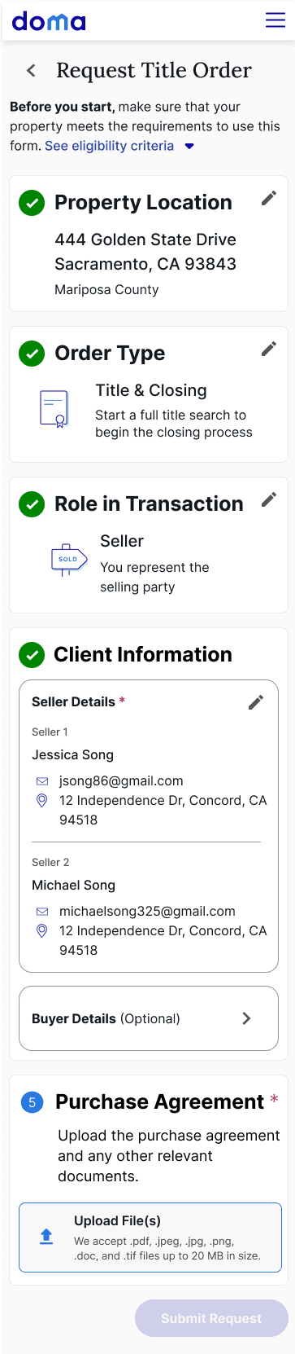Click Upload File(s) area
This screenshot has height=1354, width=295.
tap(150, 1238)
